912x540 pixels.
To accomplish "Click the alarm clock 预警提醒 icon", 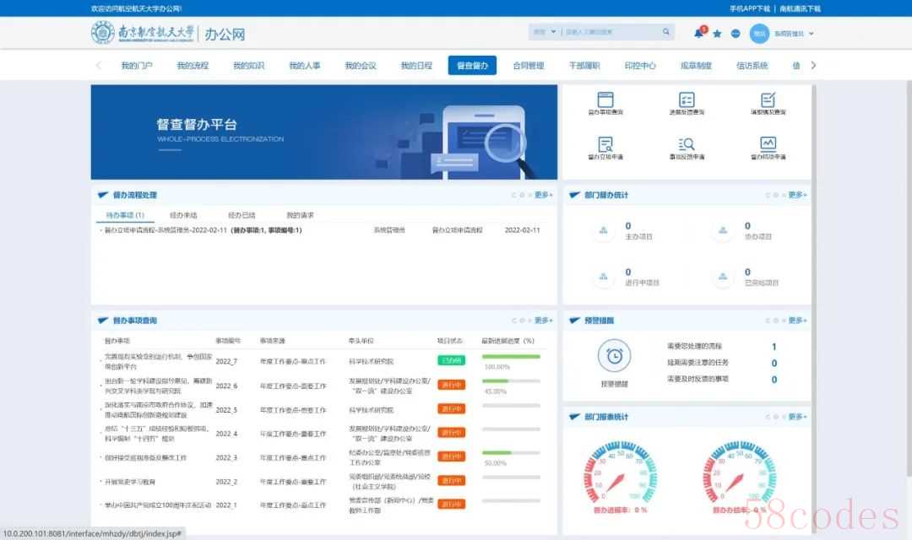I will (614, 356).
